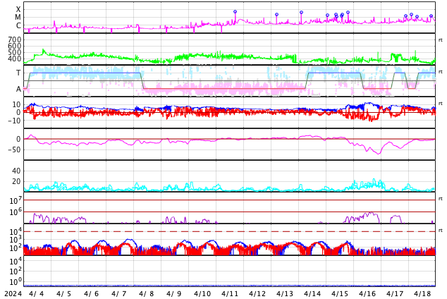Click the flare marker above 4/11
The image size is (447, 299).
tap(235, 12)
